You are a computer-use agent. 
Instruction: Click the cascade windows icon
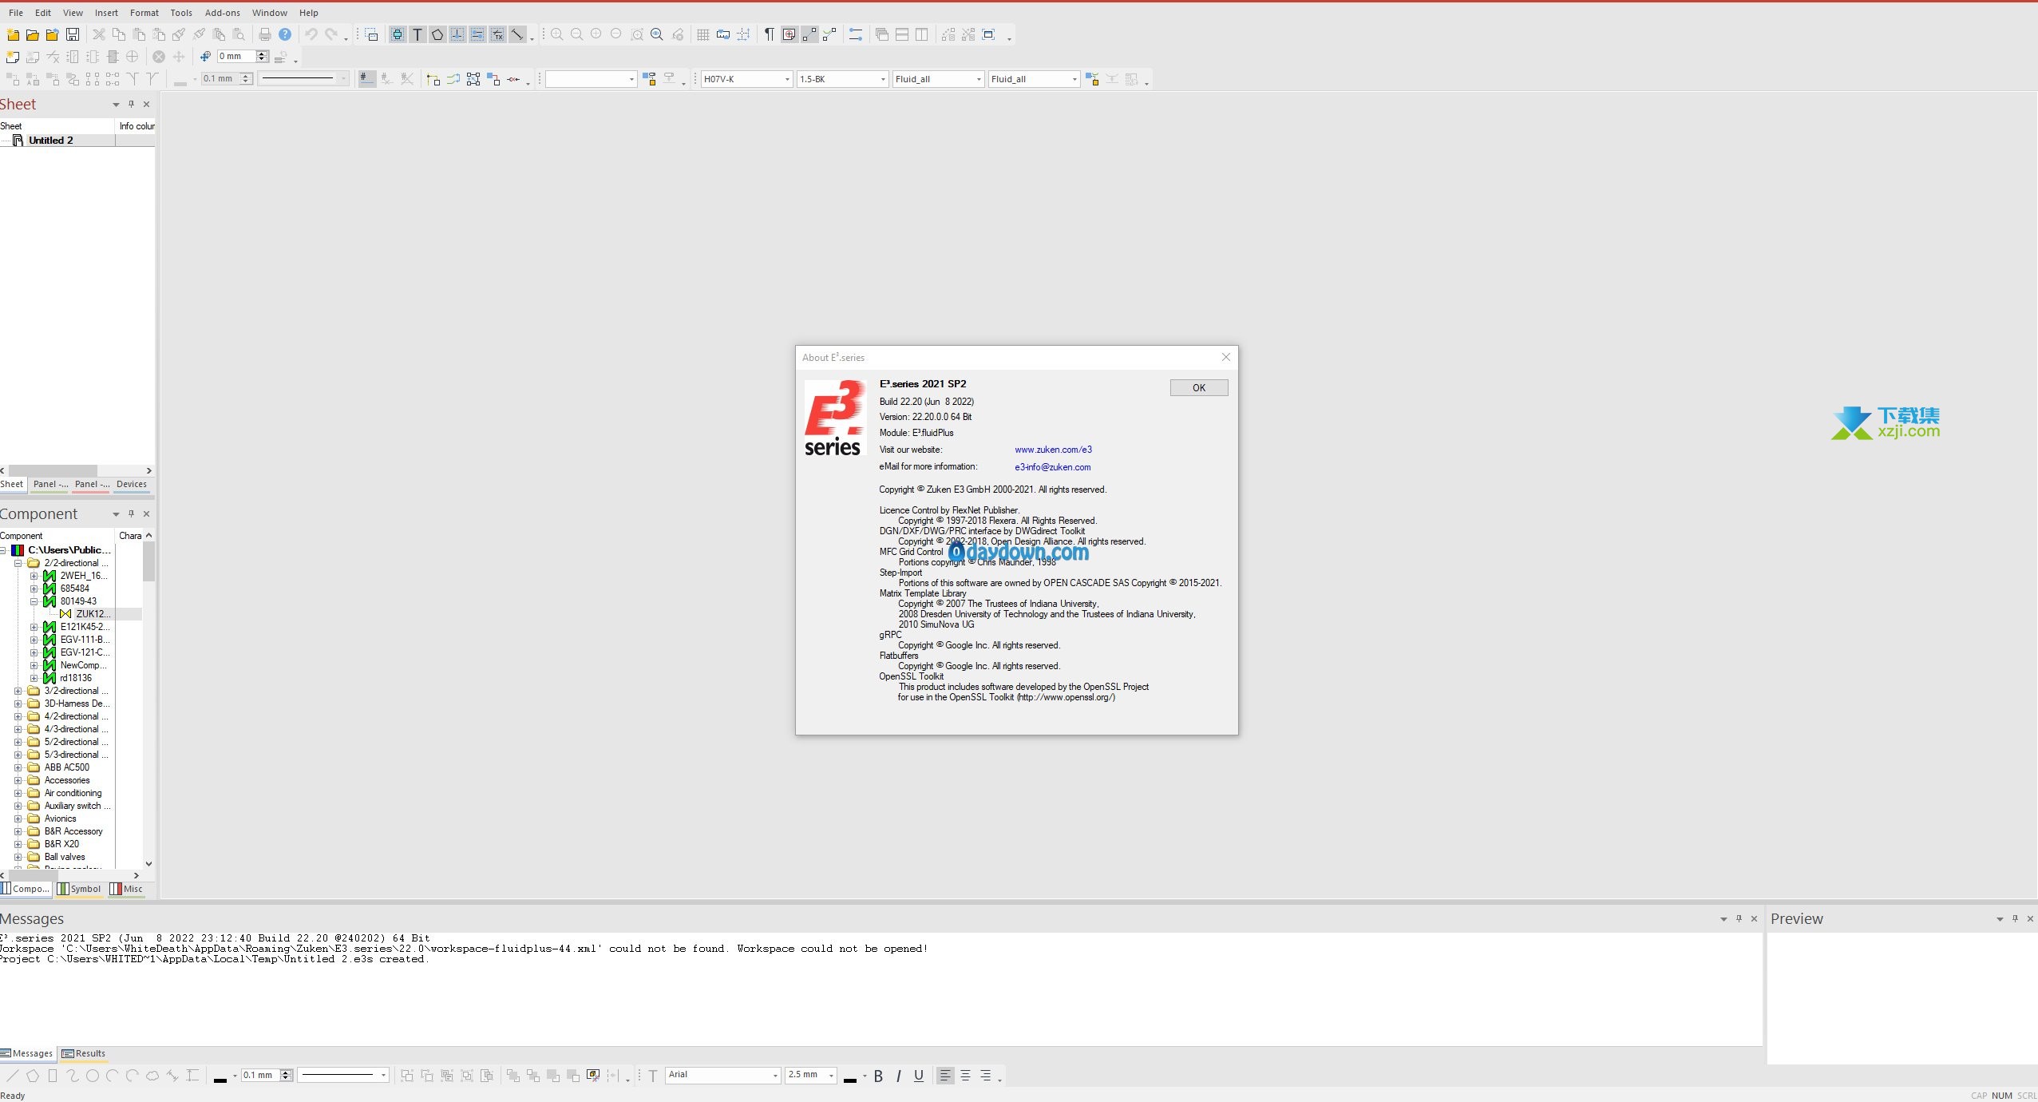pos(882,34)
